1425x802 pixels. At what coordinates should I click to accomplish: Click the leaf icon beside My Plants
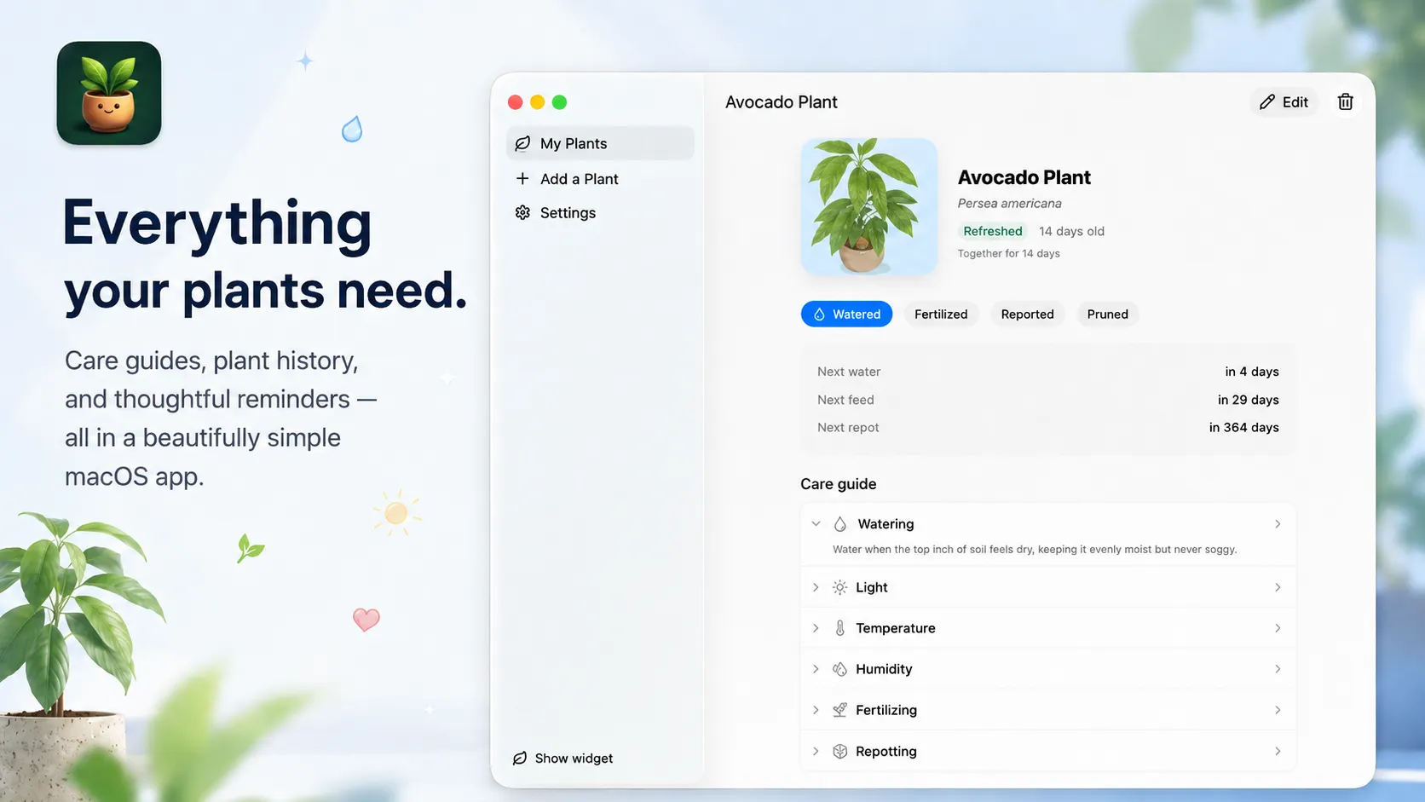[x=522, y=143]
